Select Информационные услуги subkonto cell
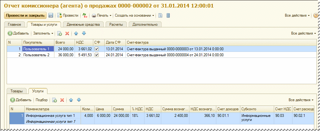This screenshot has width=320, height=131. pyautogui.click(x=257, y=118)
